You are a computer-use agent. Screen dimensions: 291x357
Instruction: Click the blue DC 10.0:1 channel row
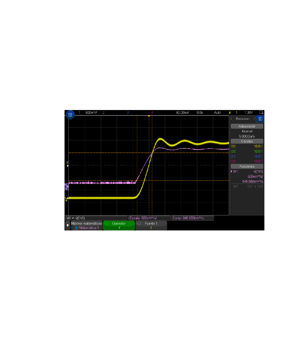pyautogui.click(x=247, y=156)
